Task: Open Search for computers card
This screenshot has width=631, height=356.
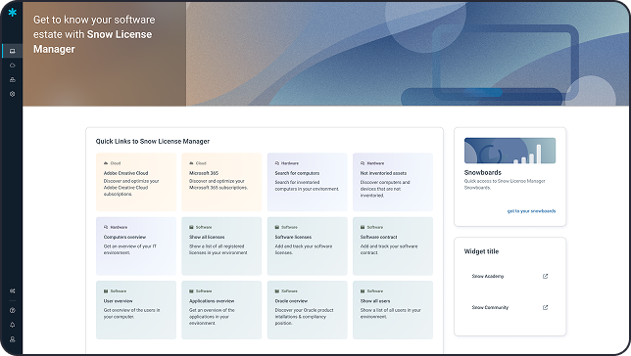Action: pos(308,182)
